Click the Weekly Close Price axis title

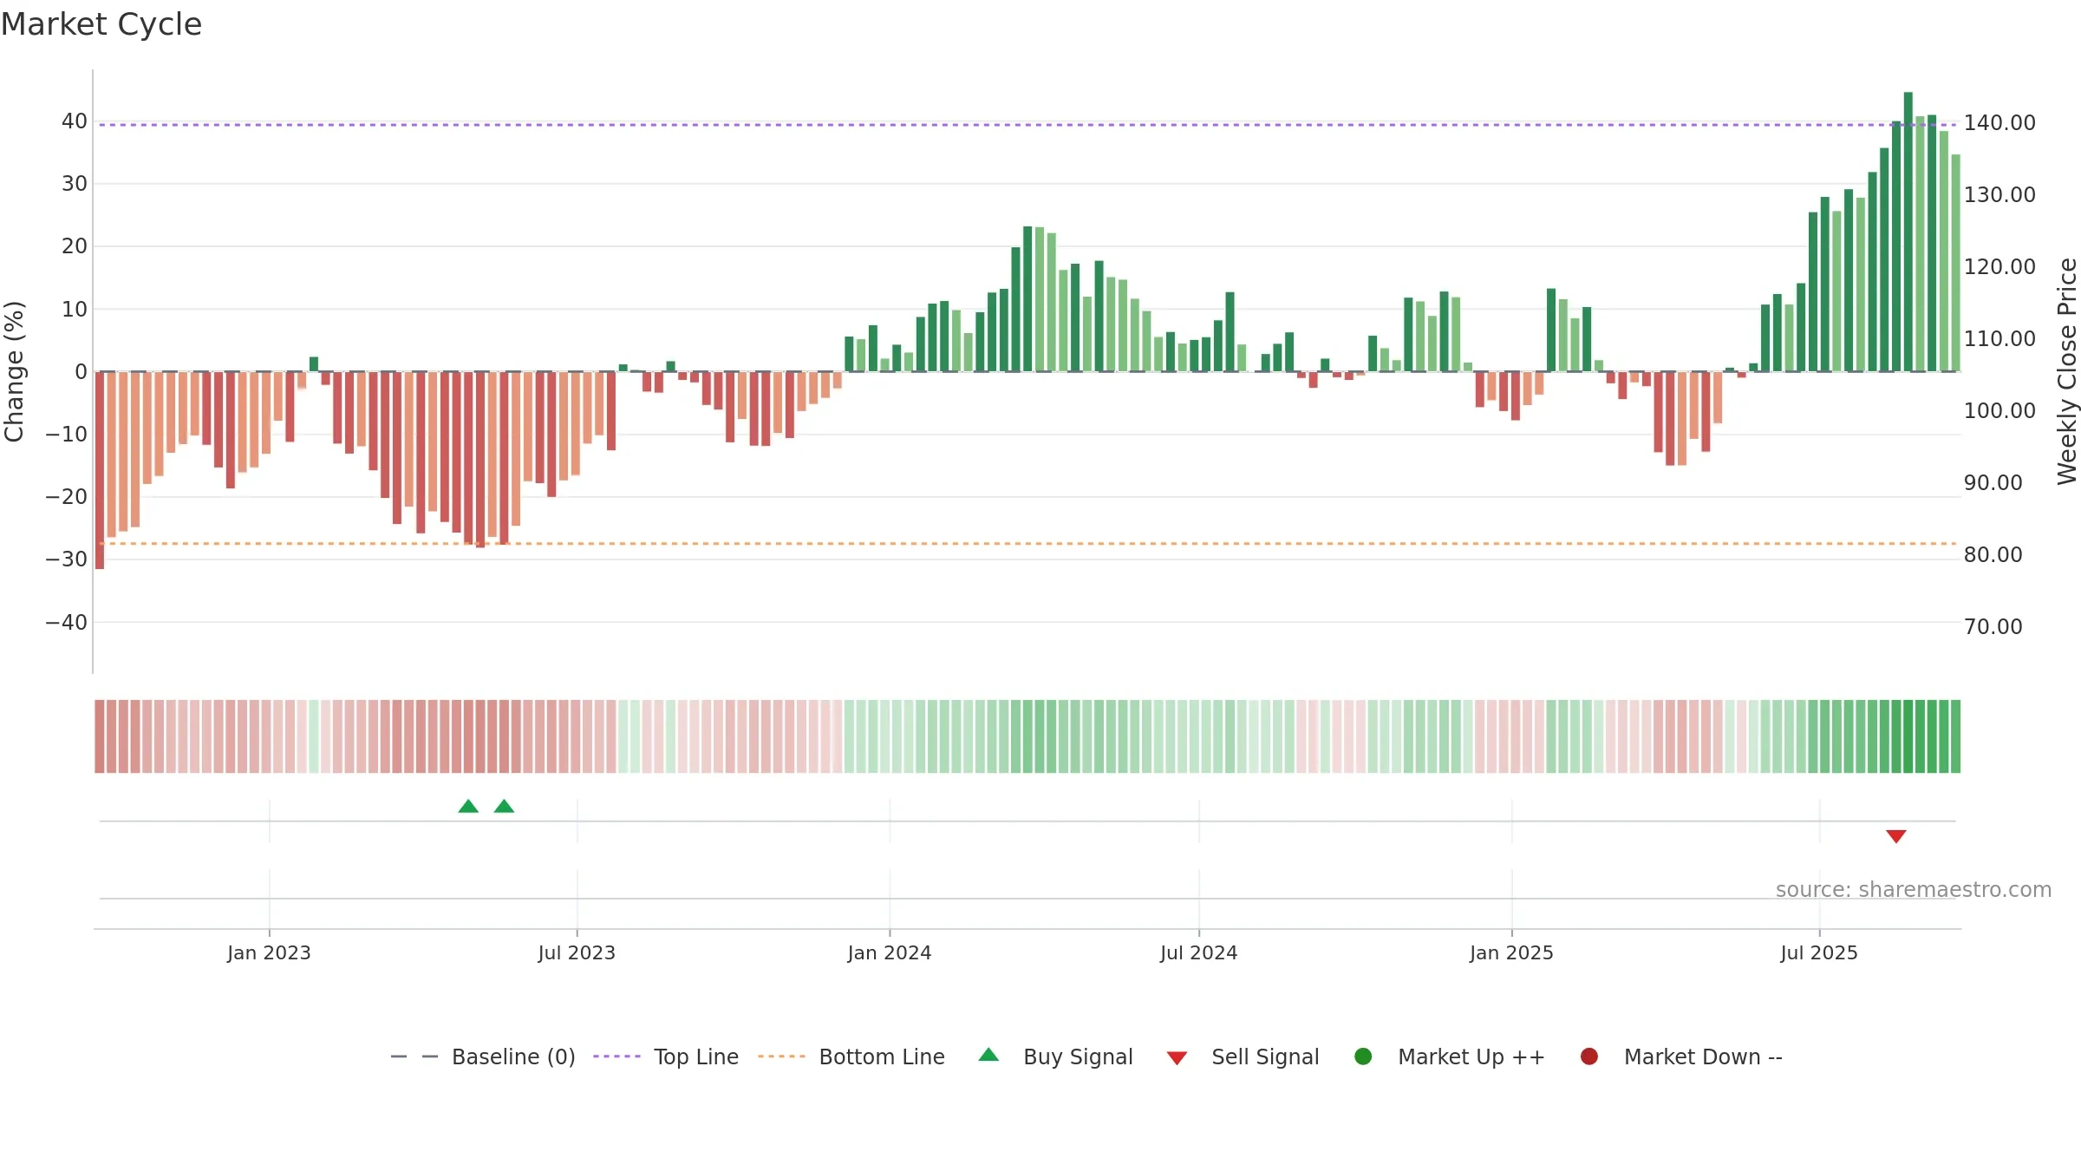pos(2067,371)
